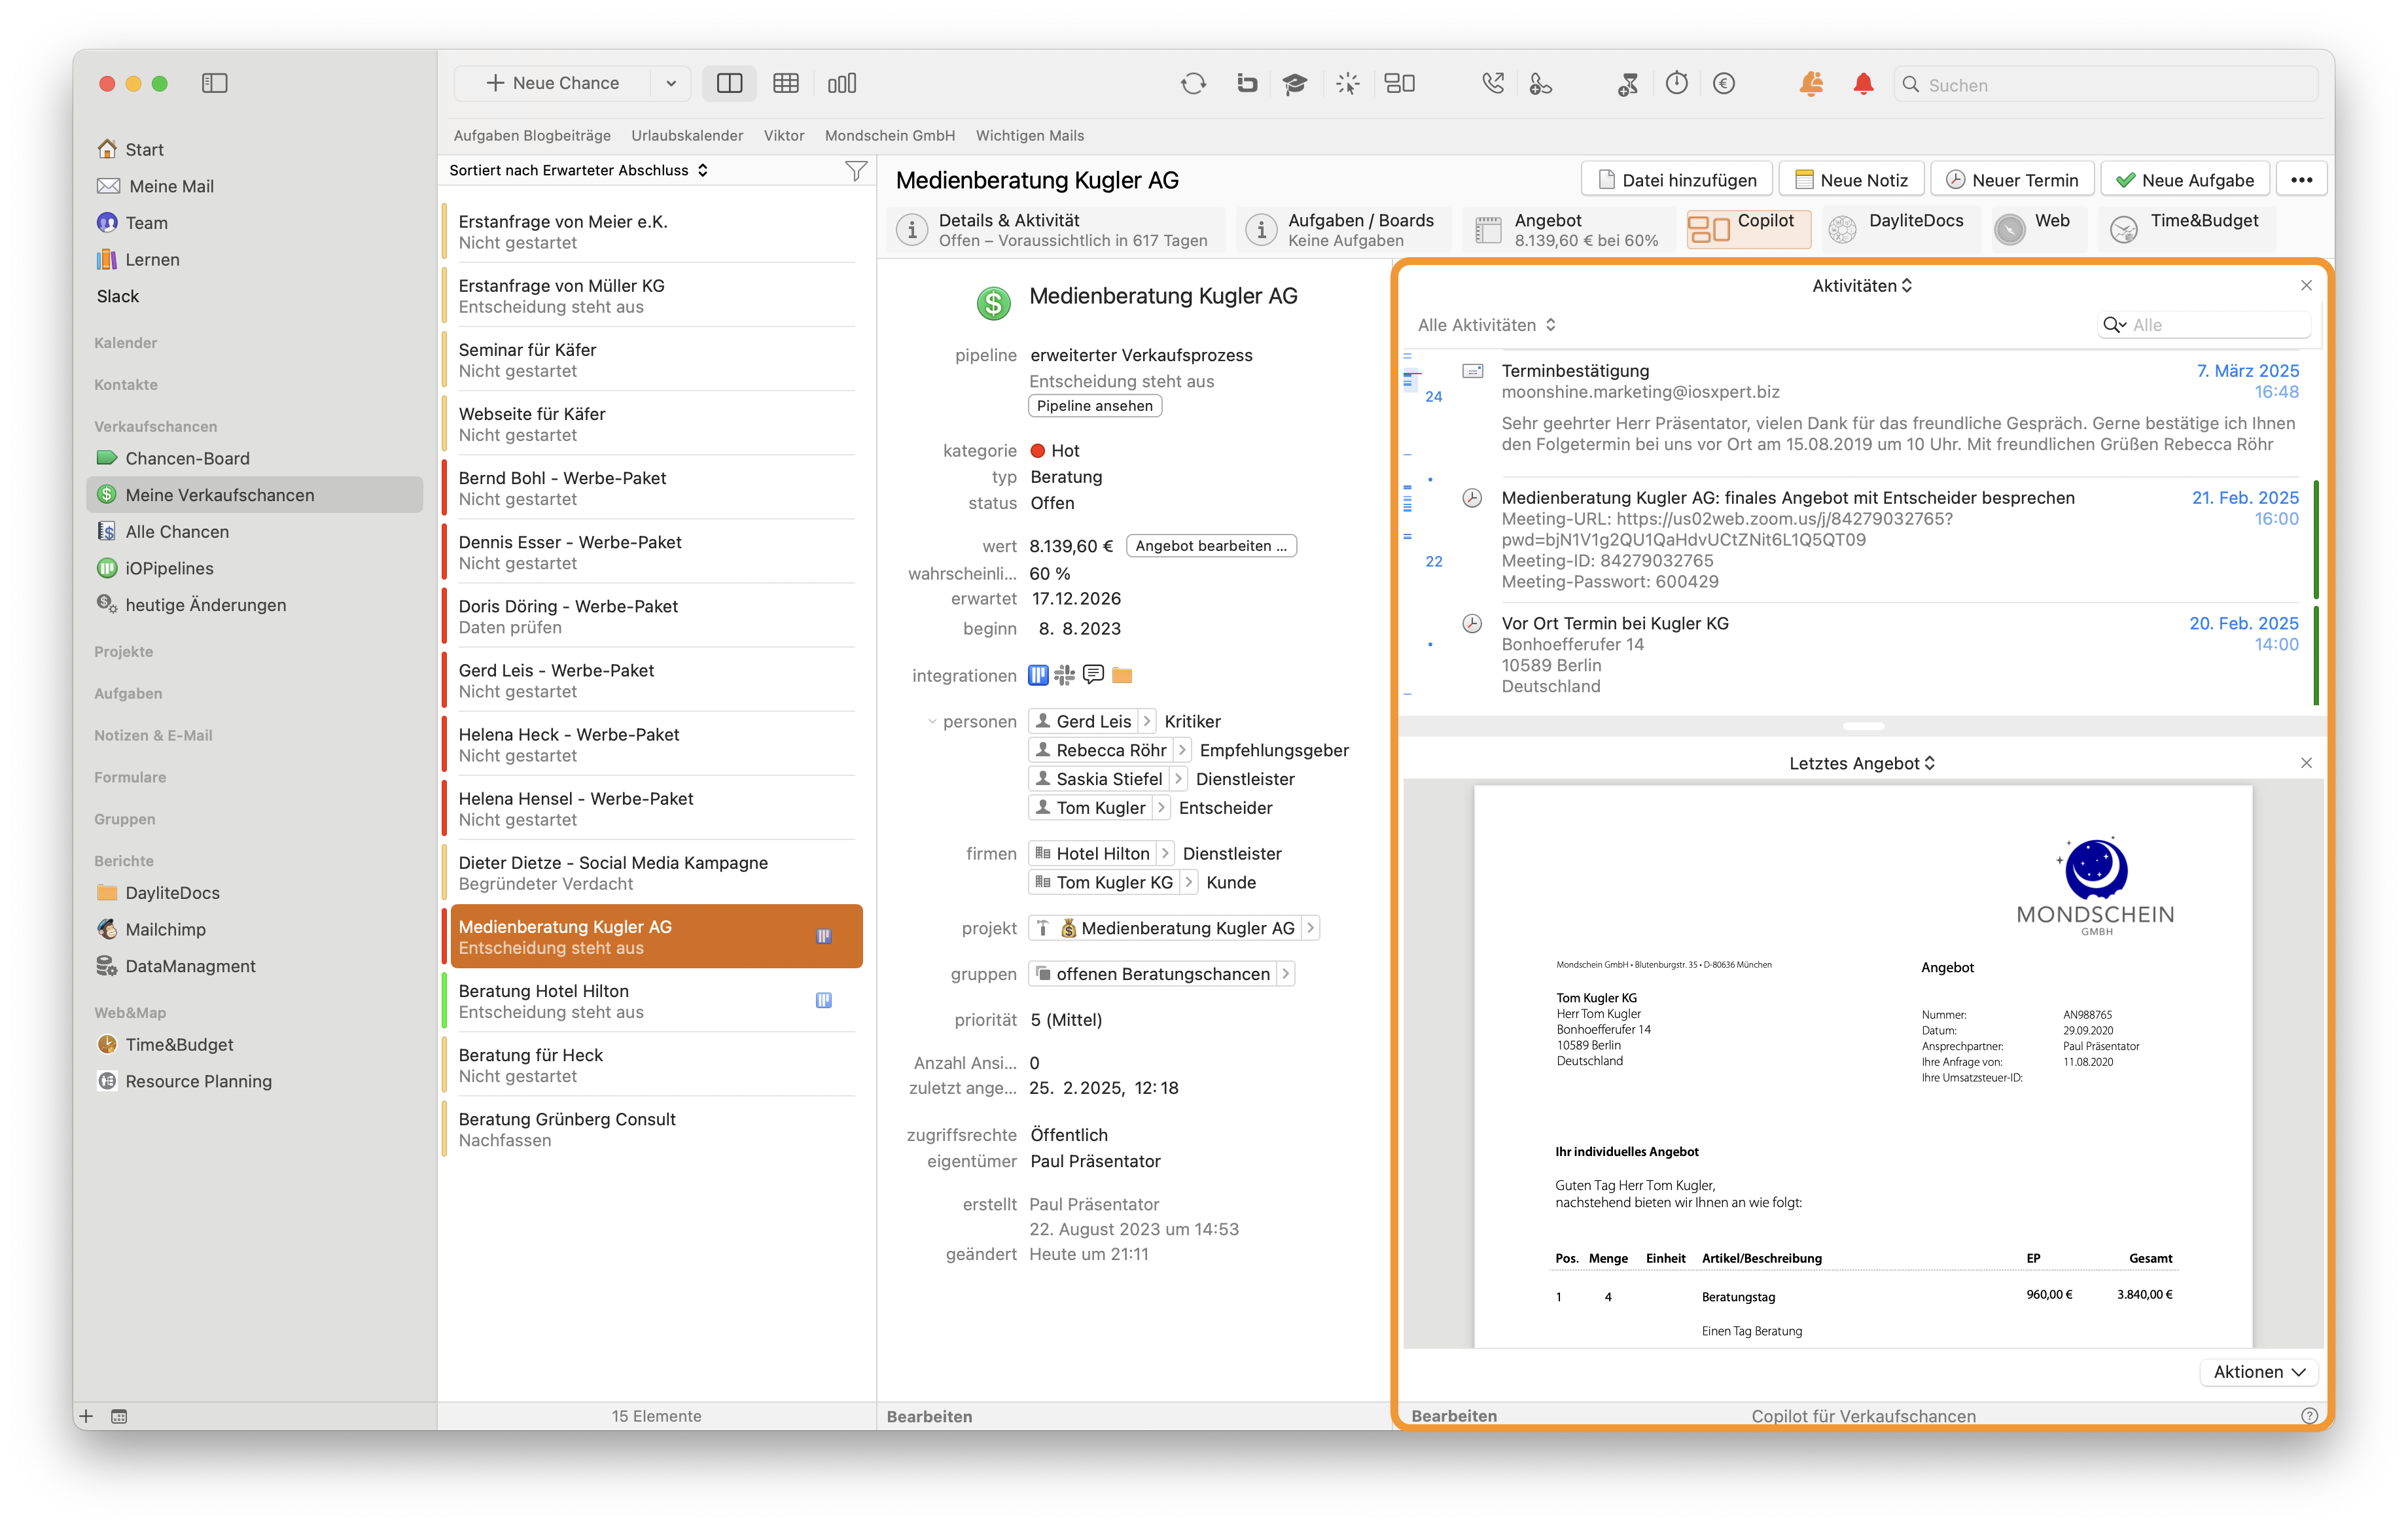Click the phone call icon in toolbar
Viewport: 2408px width, 1527px height.
[x=1492, y=84]
